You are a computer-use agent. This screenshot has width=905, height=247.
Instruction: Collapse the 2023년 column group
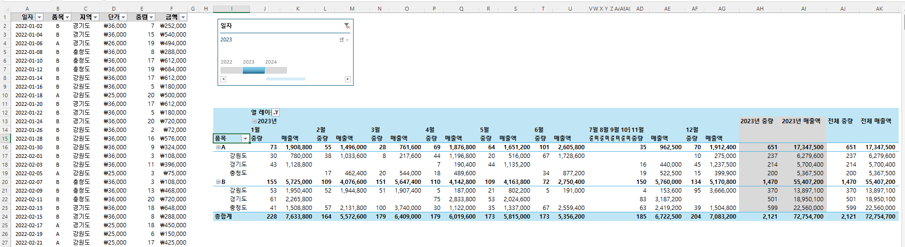[x=254, y=121]
